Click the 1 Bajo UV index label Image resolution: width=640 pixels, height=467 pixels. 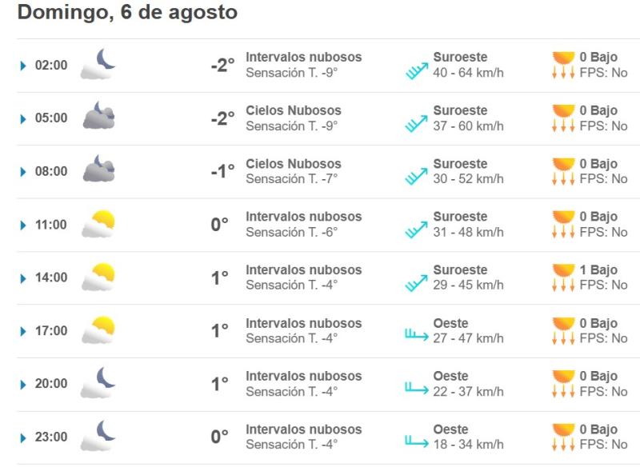pos(598,270)
